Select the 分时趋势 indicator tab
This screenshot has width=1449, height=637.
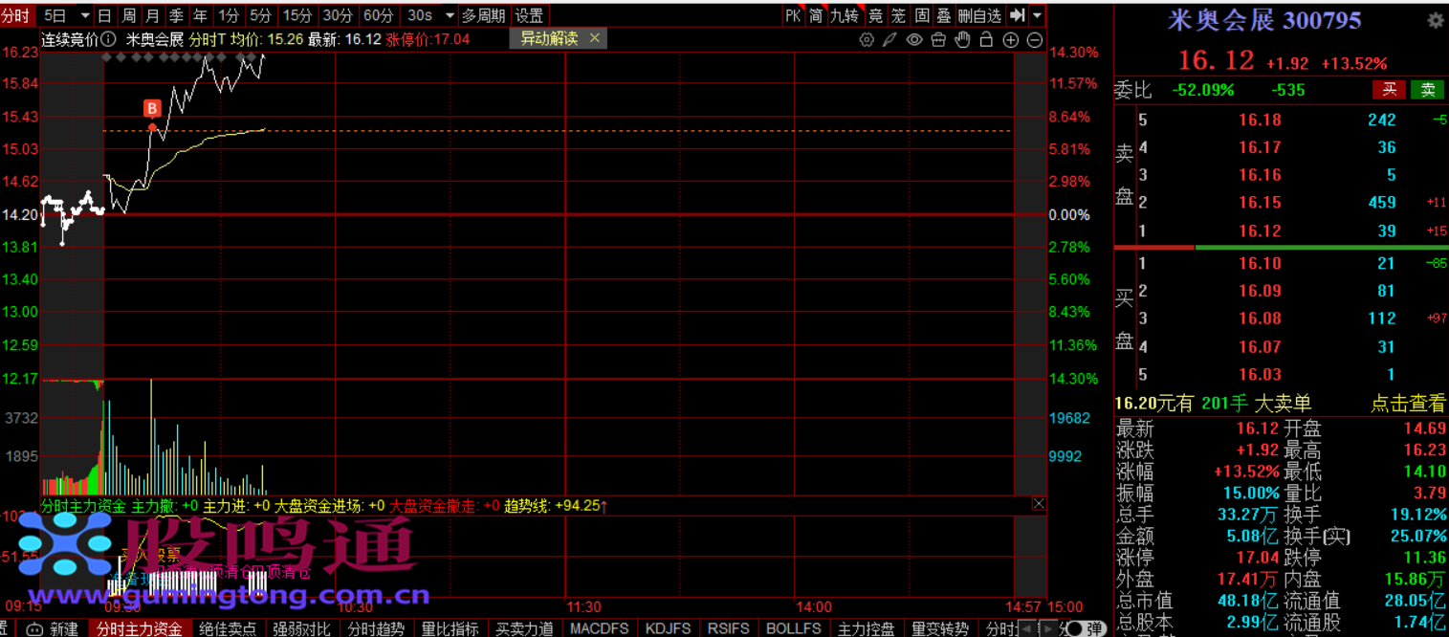[376, 628]
